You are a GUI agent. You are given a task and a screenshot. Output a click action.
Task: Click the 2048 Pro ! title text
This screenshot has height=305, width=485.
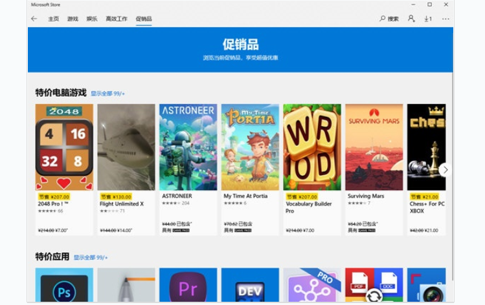coord(53,204)
